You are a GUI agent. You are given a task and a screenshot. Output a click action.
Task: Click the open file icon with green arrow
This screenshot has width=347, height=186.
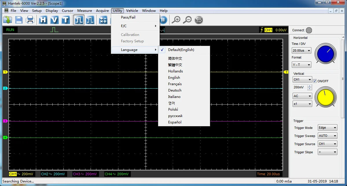(x=7, y=20)
